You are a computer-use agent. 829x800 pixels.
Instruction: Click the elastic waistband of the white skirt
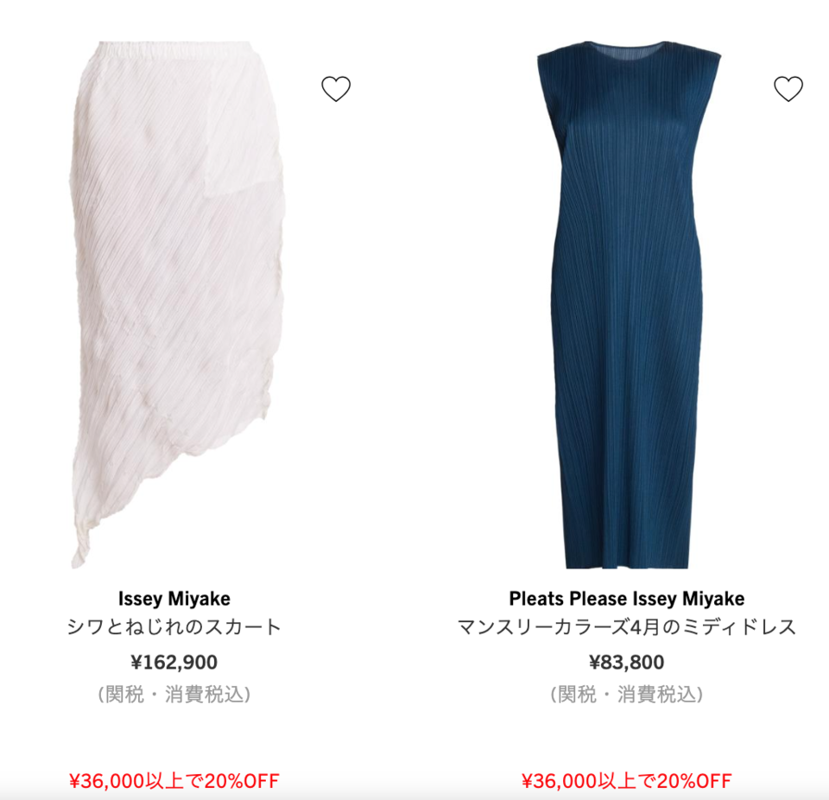[177, 50]
